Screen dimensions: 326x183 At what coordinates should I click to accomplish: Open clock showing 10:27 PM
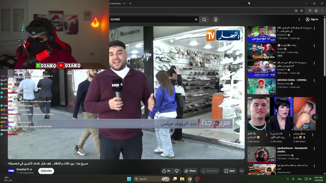tap(318, 179)
